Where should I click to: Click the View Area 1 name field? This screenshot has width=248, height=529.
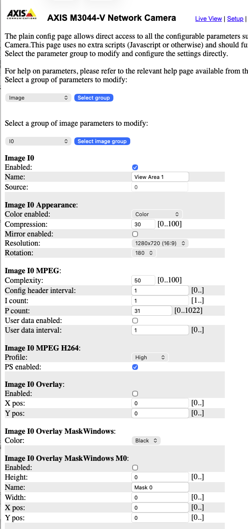160,177
